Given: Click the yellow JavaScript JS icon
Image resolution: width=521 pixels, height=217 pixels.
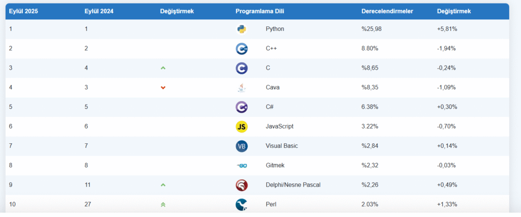Looking at the screenshot, I should [242, 127].
